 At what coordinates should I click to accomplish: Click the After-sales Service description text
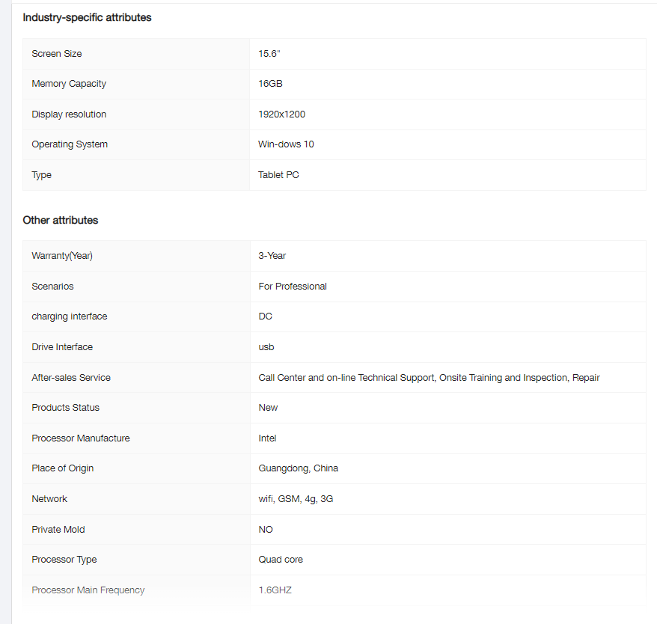[x=429, y=378]
